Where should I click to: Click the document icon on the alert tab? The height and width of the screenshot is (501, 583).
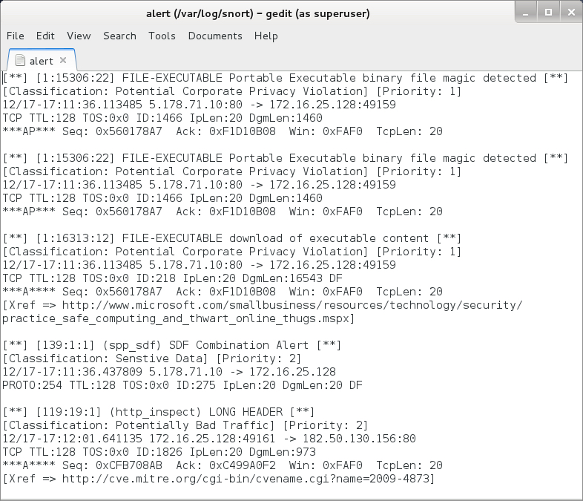[21, 61]
